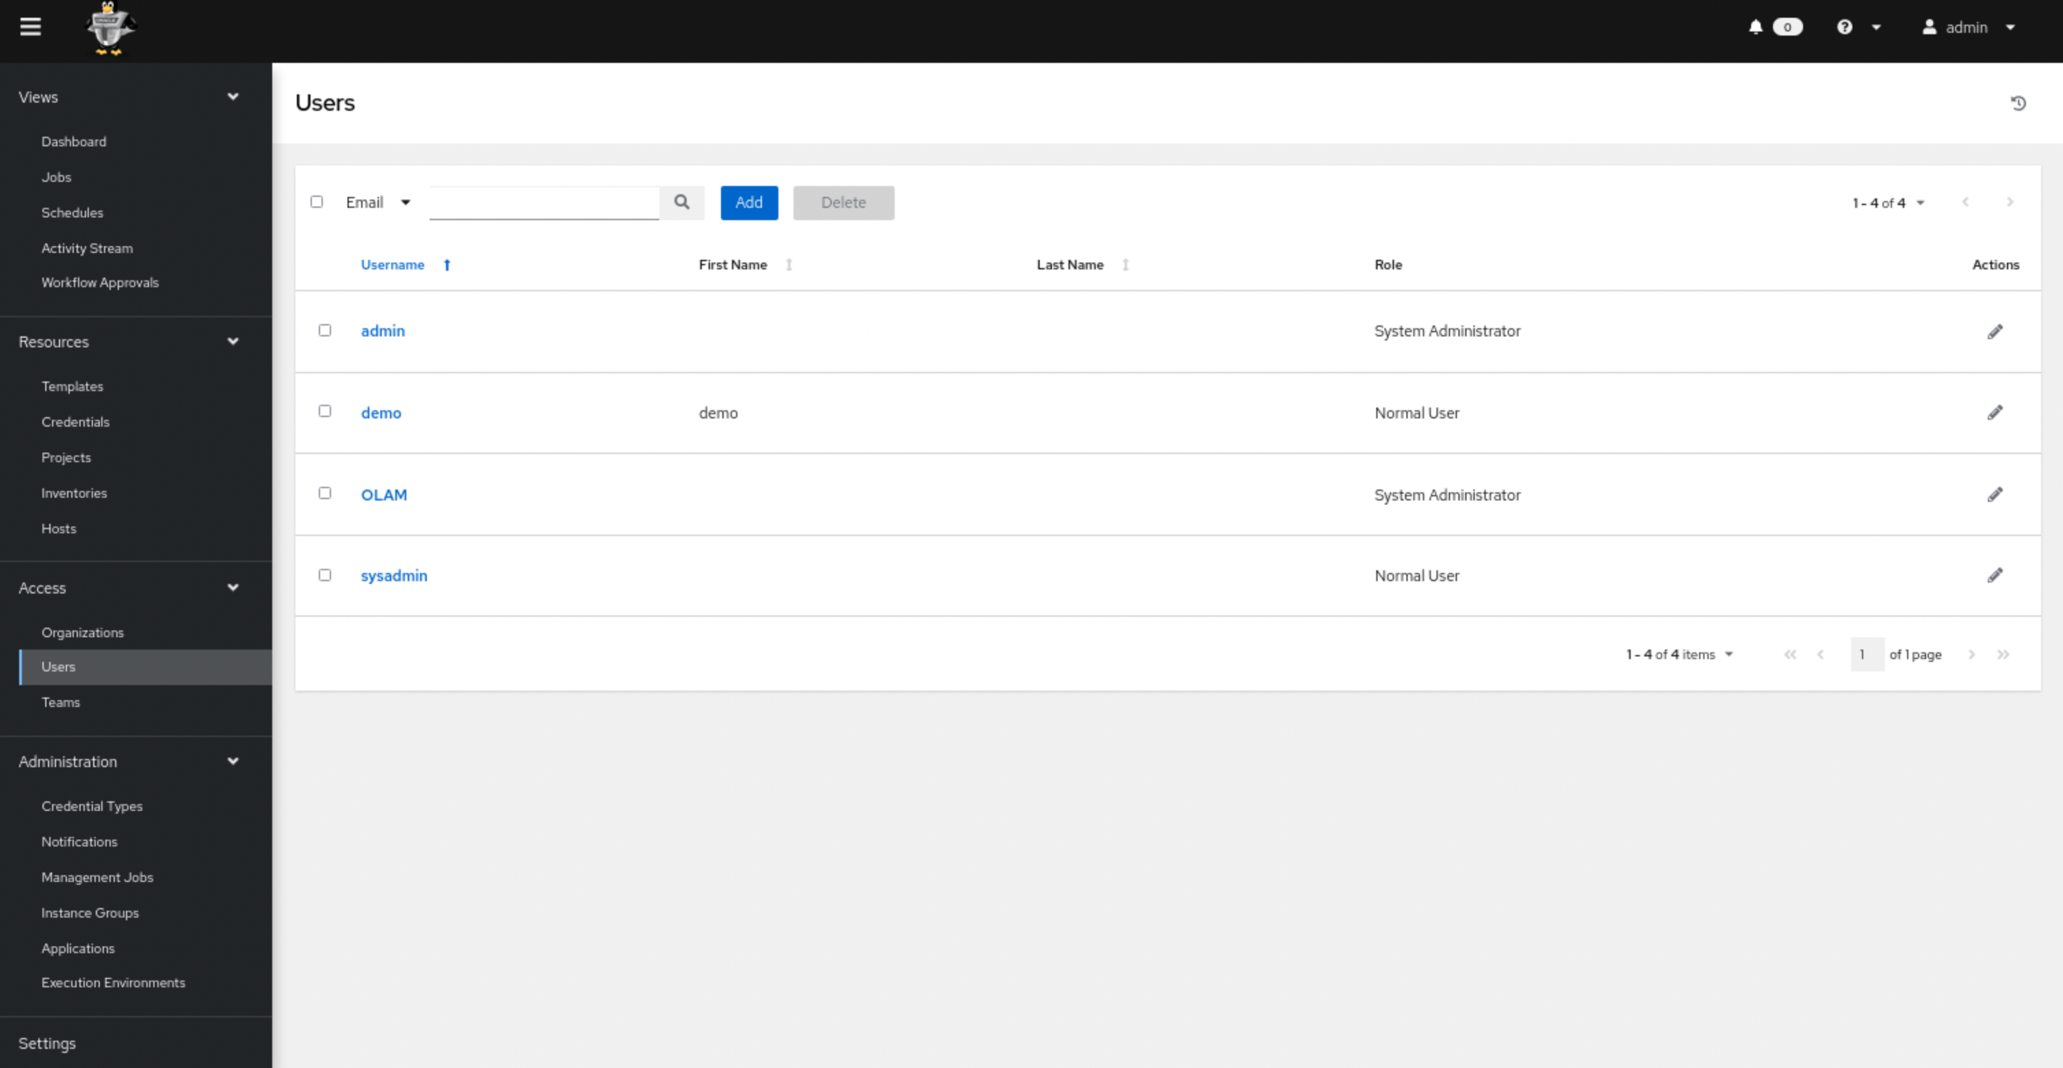Click the search magnifier icon
This screenshot has width=2063, height=1068.
[683, 202]
